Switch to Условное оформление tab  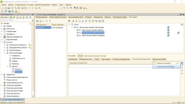121,59
